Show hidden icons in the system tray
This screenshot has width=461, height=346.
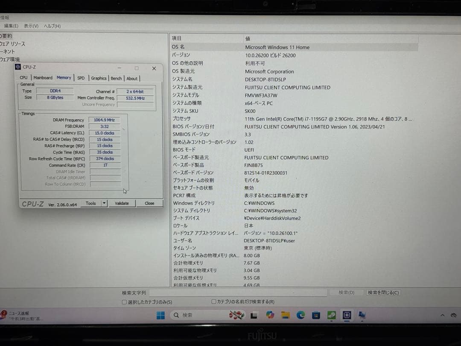pos(443,315)
